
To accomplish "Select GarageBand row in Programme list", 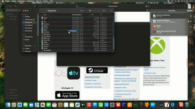I will (76, 50).
